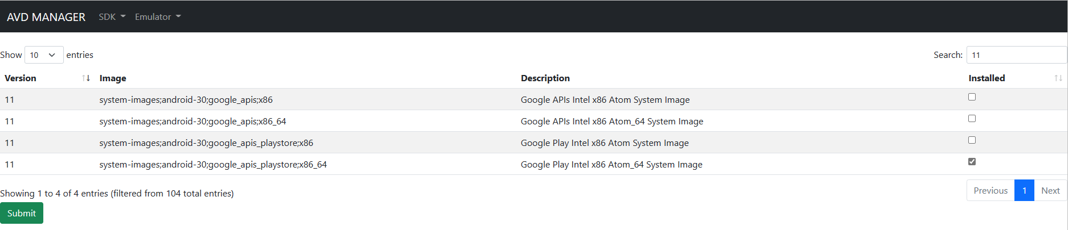Uncheck Installed box for google_apis_playstore;x86_64 image
This screenshot has width=1068, height=230.
(972, 162)
